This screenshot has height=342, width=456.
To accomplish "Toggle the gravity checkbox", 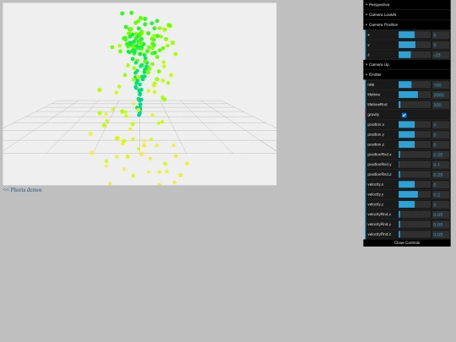I will tap(404, 115).
